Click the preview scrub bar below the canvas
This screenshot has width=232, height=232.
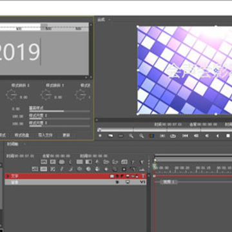(x=164, y=130)
